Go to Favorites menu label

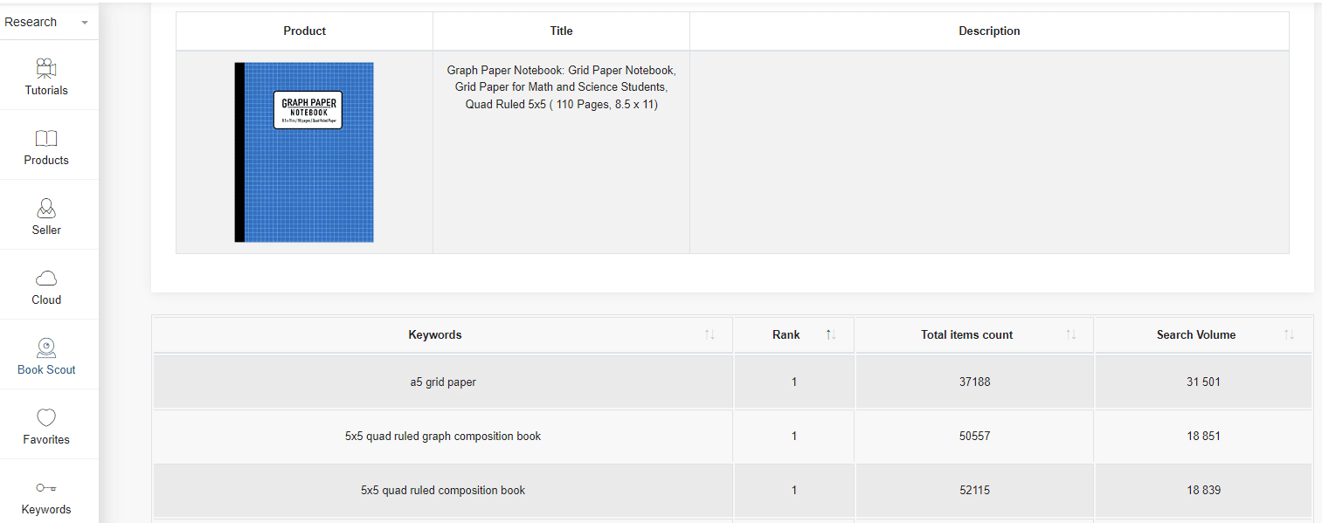point(46,439)
